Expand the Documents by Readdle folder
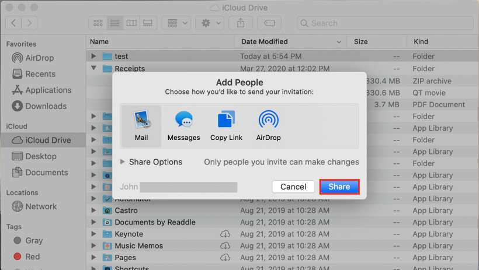Image resolution: width=479 pixels, height=270 pixels. tap(93, 222)
